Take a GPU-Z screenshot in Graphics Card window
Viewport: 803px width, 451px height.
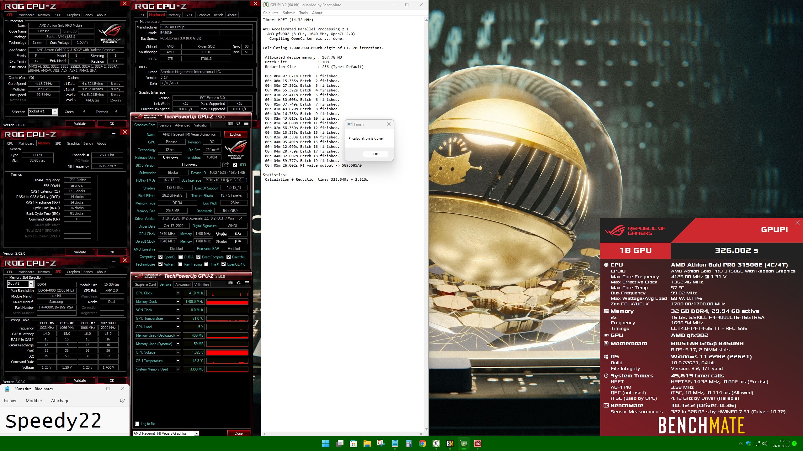(x=230, y=124)
